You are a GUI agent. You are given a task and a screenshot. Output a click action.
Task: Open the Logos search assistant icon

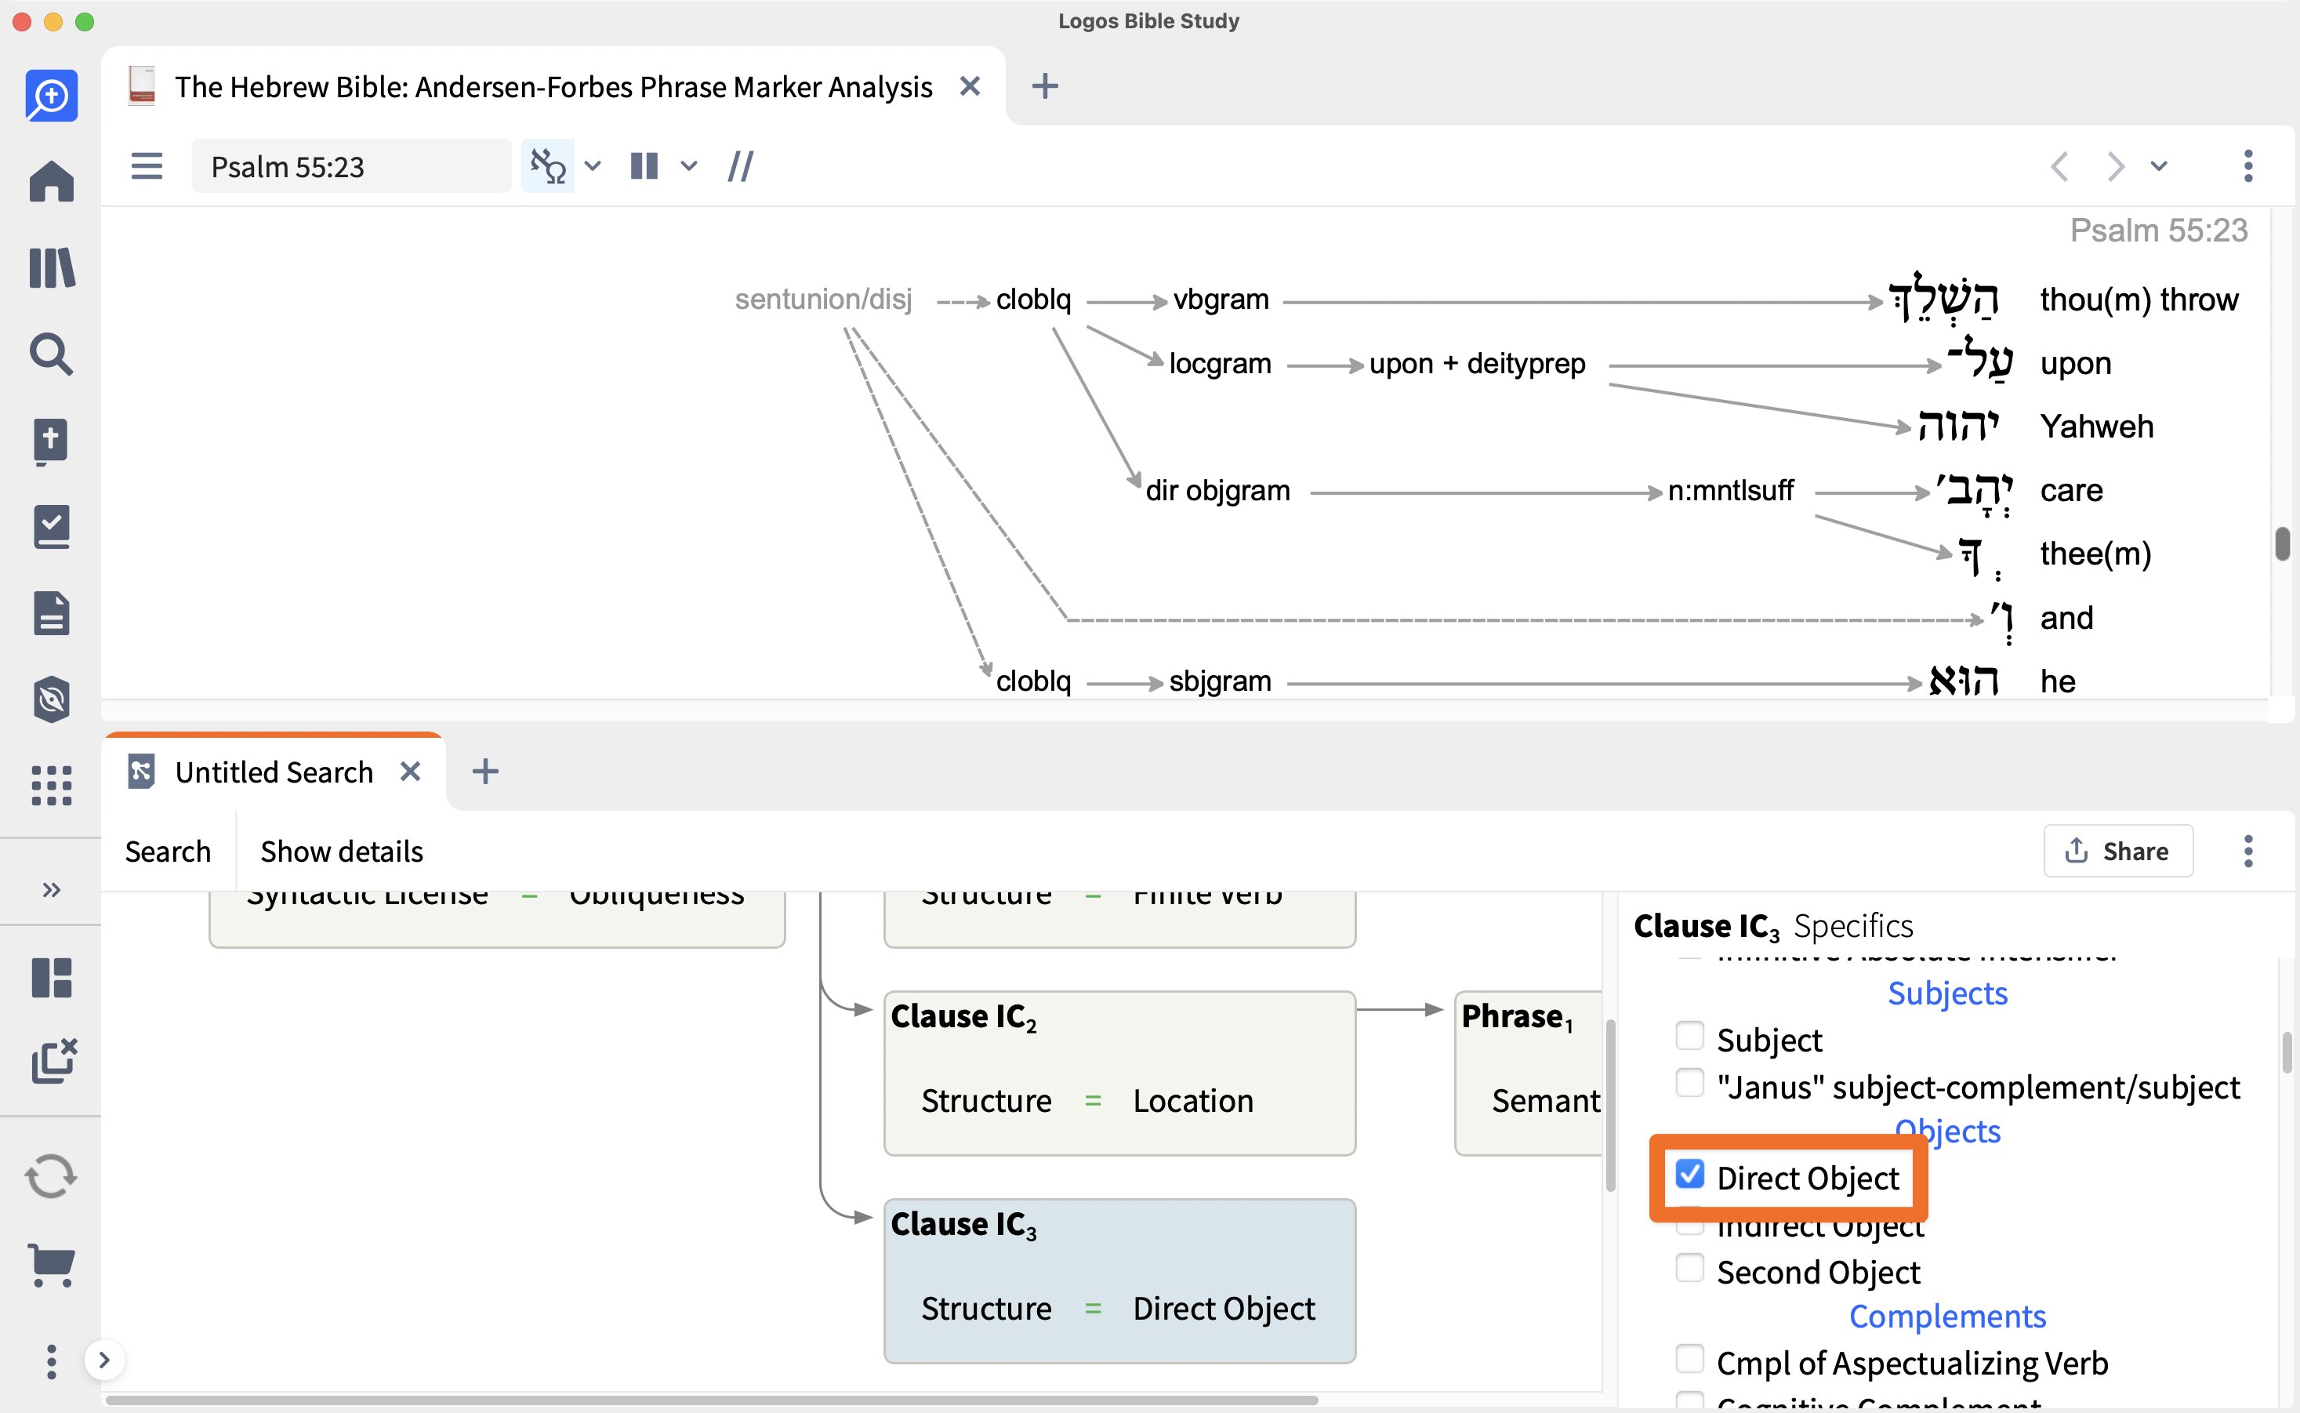tap(52, 96)
